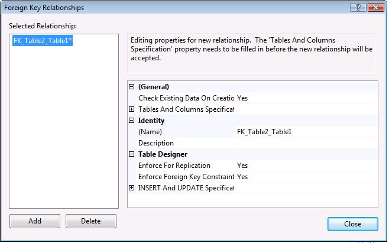Expand INSERT And UPDATE Specification property
389x243 pixels.
click(x=132, y=188)
